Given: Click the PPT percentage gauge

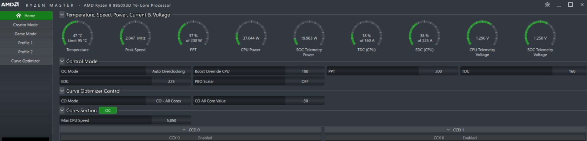Looking at the screenshot, I should pyautogui.click(x=193, y=36).
